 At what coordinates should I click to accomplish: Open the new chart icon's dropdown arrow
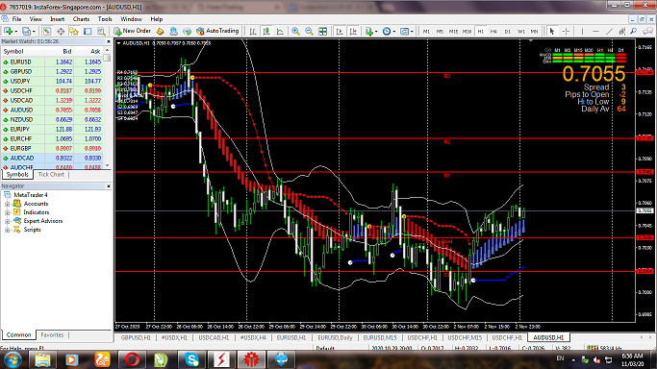click(x=16, y=32)
